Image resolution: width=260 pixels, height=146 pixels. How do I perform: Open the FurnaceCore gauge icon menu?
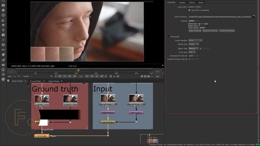[3, 69]
